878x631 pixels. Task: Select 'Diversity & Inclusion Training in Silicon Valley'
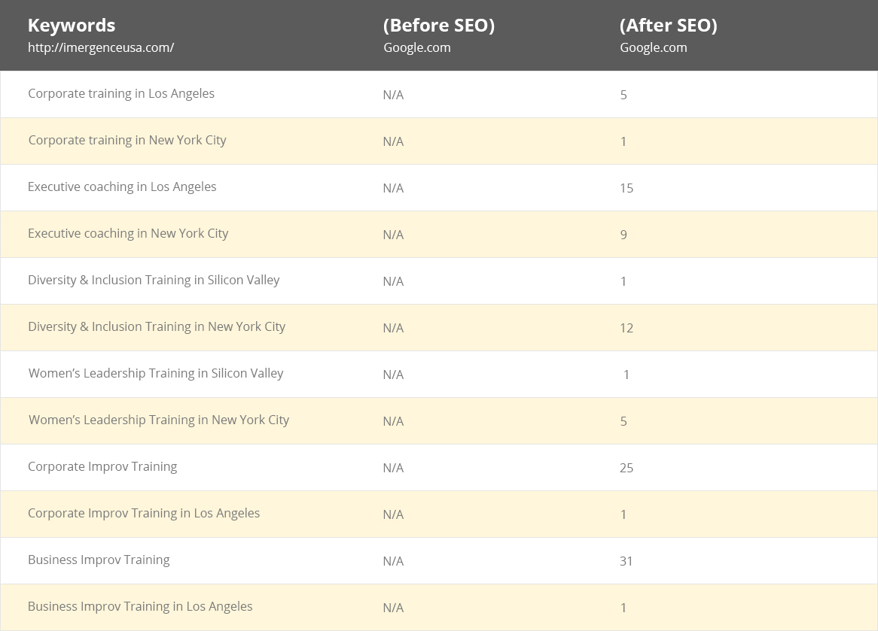coord(154,281)
